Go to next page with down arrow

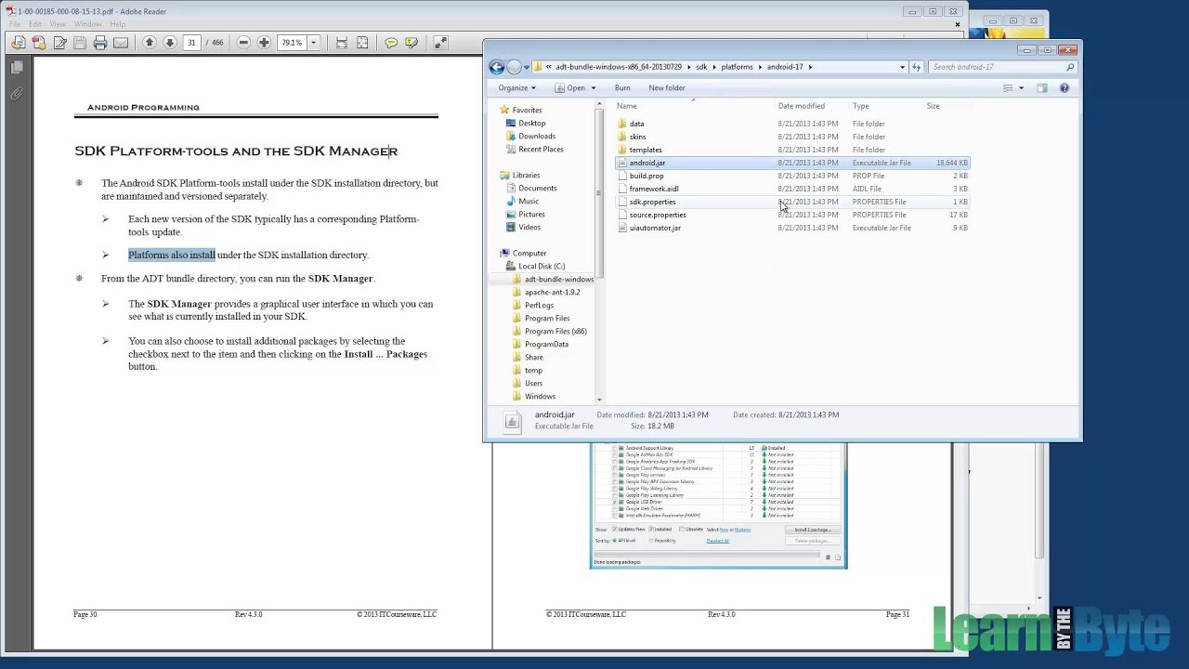coord(169,43)
